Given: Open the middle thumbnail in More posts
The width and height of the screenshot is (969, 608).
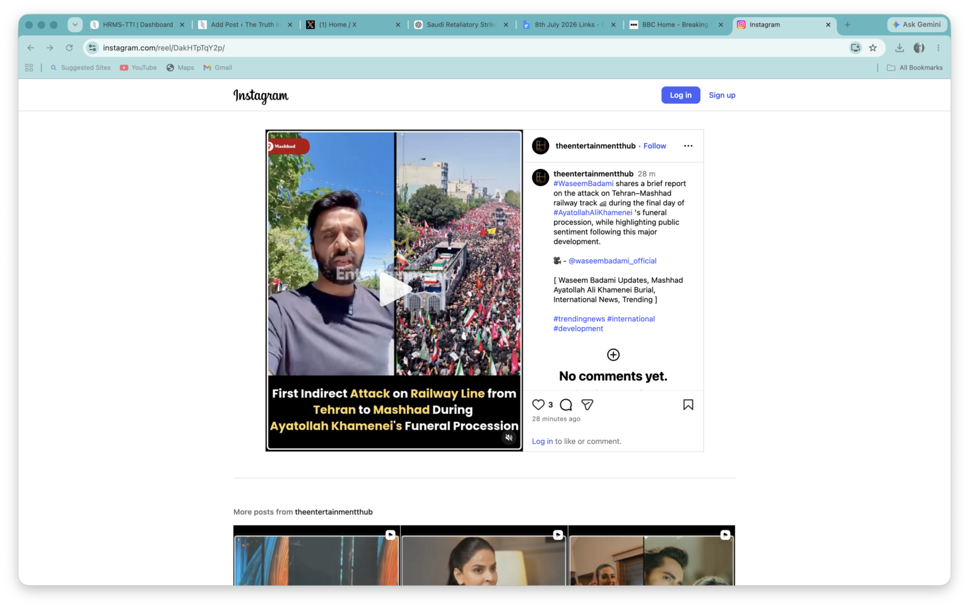Looking at the screenshot, I should 484,556.
